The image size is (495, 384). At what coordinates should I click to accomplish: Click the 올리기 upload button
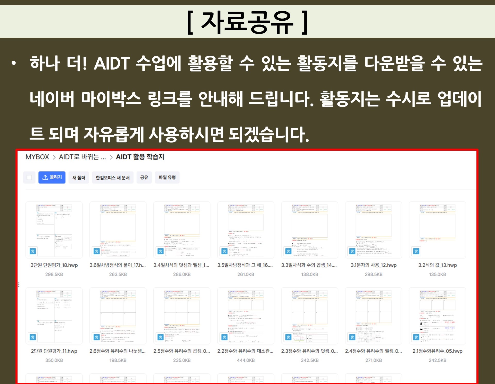pyautogui.click(x=52, y=177)
